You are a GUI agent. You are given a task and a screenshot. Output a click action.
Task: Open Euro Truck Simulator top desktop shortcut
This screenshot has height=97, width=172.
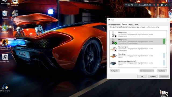coord(15,3)
